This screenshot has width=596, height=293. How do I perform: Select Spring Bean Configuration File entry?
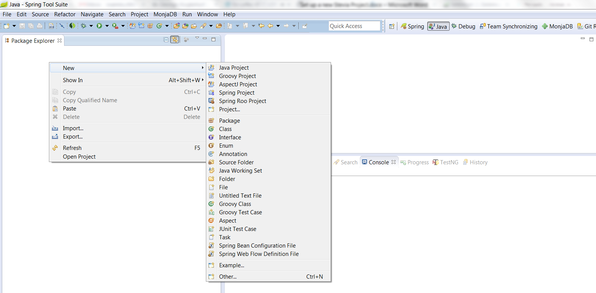268,245
